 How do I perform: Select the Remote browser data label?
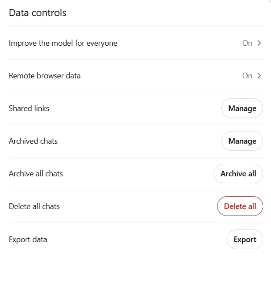pyautogui.click(x=44, y=76)
